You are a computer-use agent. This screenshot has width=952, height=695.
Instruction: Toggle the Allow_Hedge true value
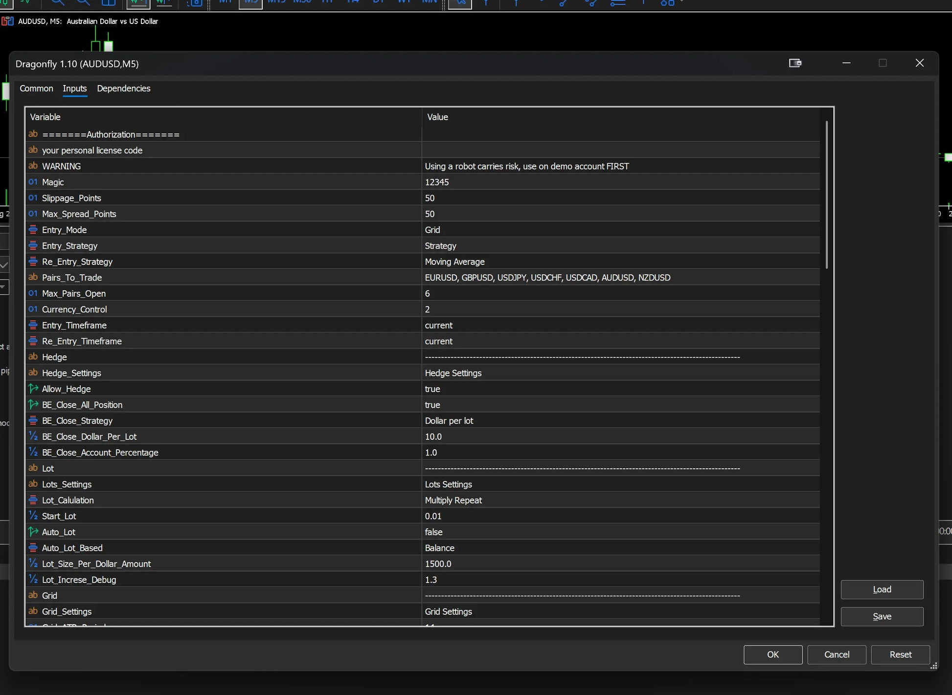[x=620, y=389]
